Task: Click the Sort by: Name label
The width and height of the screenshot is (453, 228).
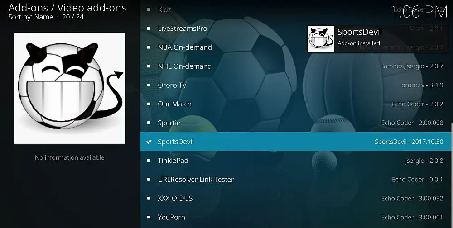Action: coord(31,17)
